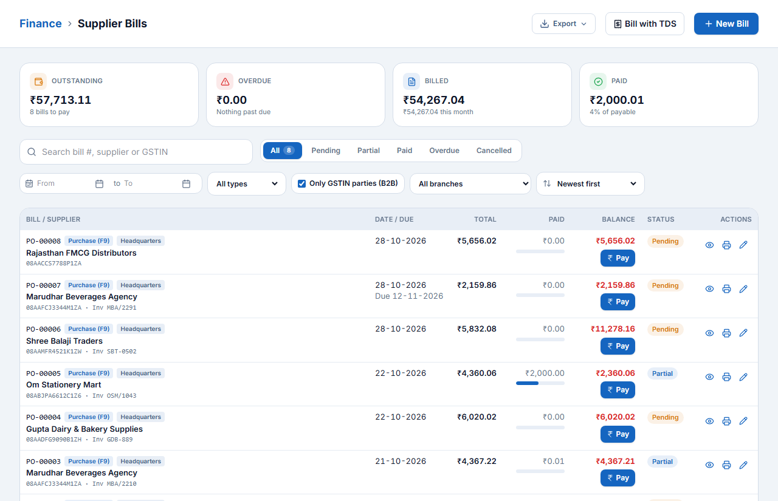Select the Overdue tab
Viewport: 778px width, 501px height.
point(444,151)
